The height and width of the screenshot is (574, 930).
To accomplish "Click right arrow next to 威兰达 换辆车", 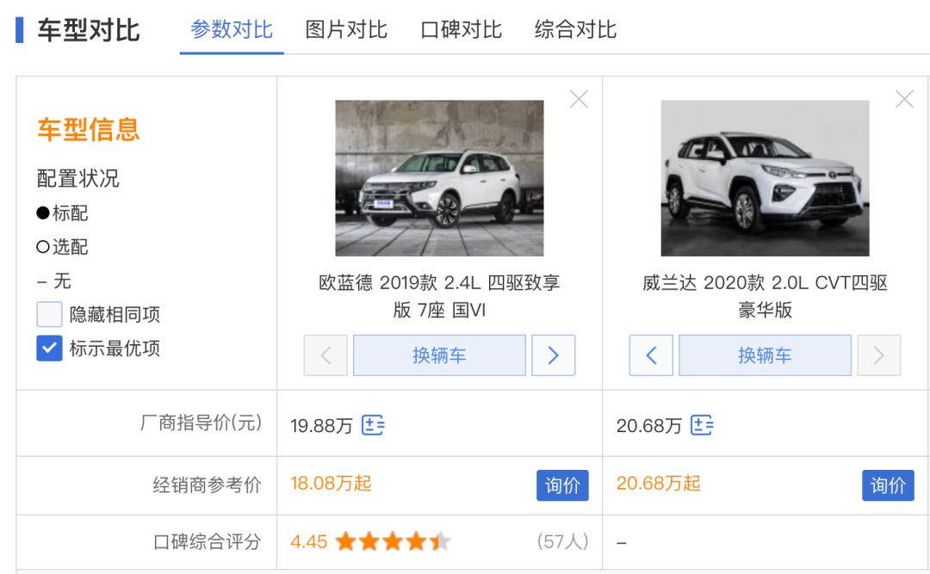I will click(x=879, y=355).
